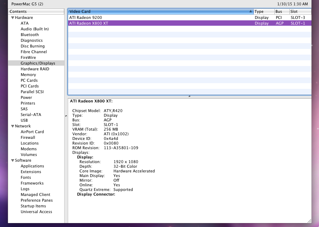319x227 pixels.
Task: Collapse the Network section triangle
Action: coord(12,126)
